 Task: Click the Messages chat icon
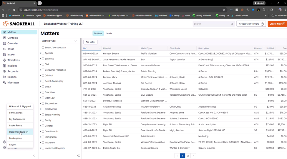point(4,82)
